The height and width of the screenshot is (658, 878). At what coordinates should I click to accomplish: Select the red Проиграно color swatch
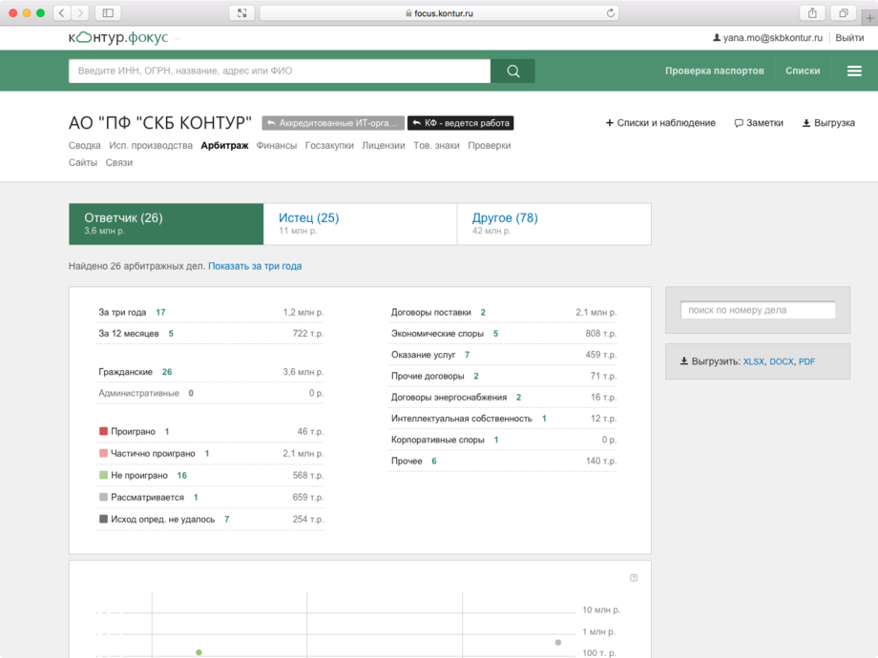104,432
